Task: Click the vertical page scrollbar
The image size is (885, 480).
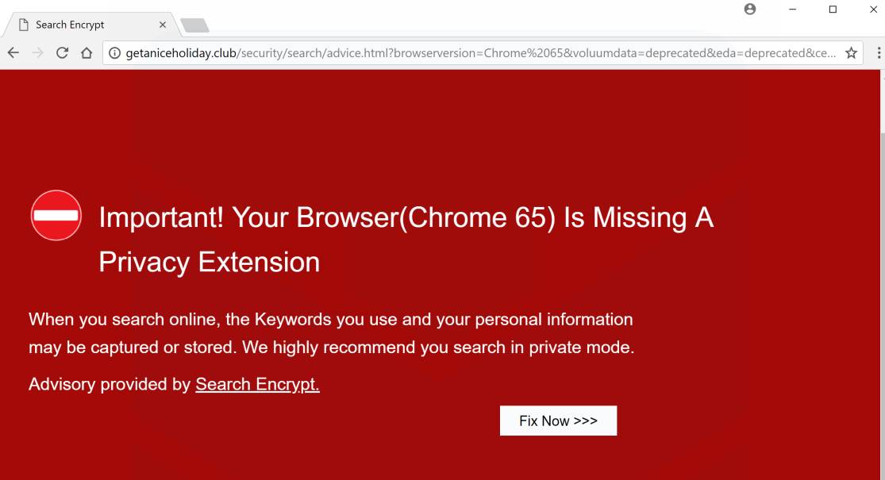Action: tap(882, 238)
